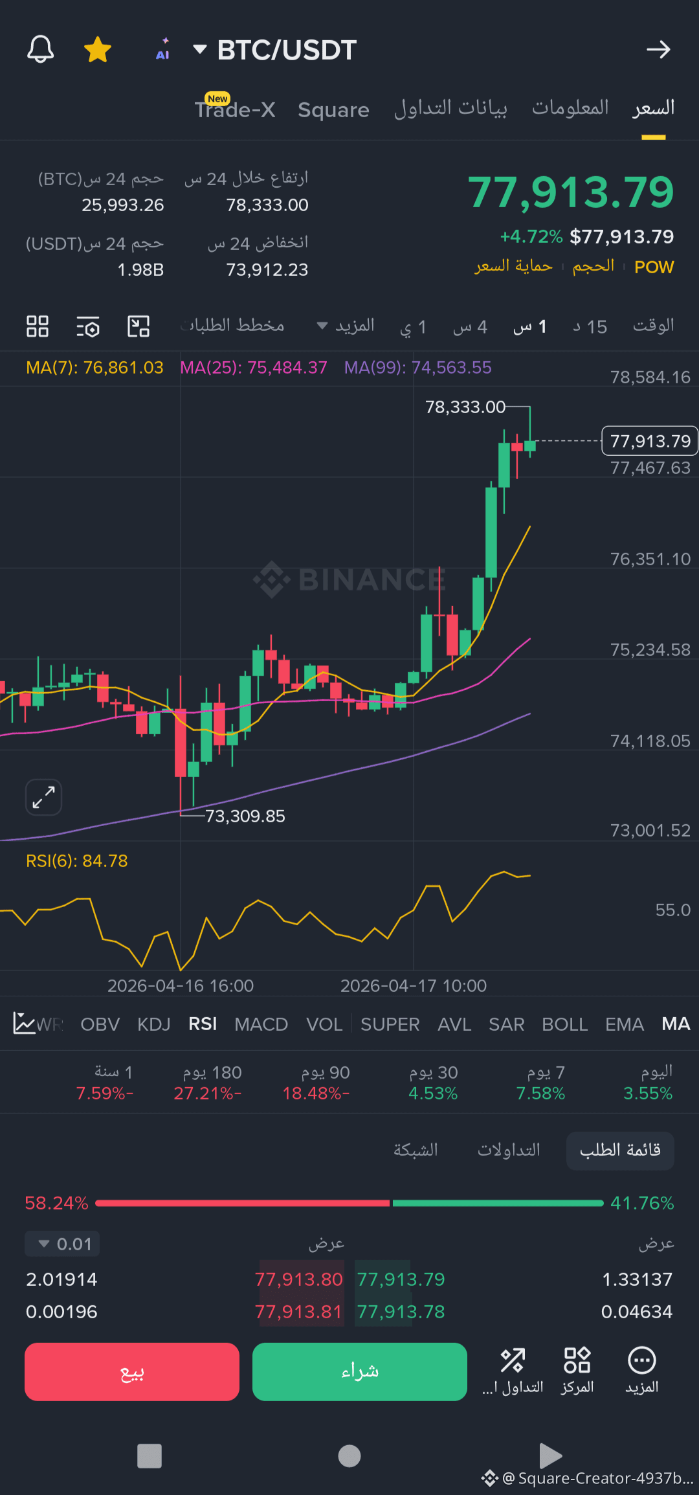Switch to the المعلومات tab
This screenshot has height=1495, width=699.
coord(570,107)
